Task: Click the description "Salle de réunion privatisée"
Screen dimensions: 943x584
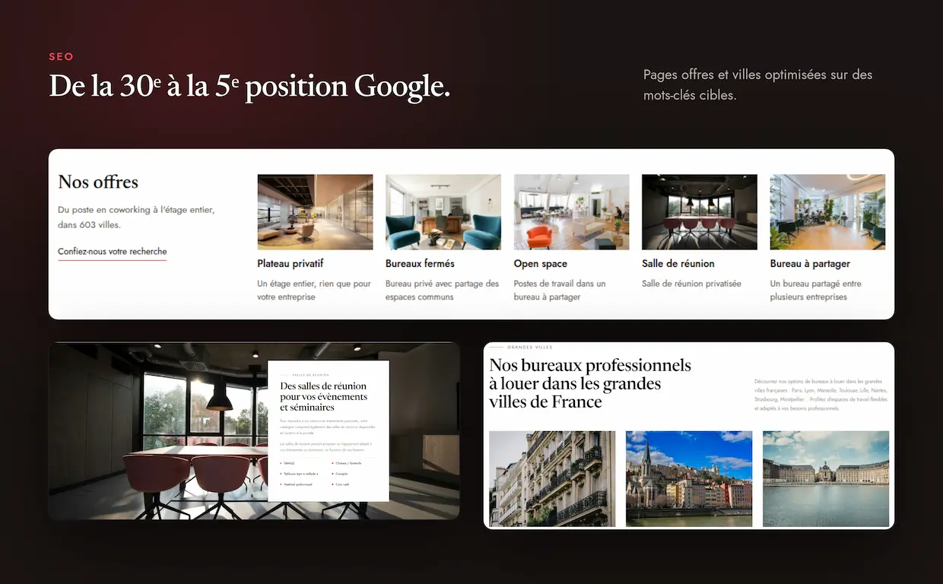Action: pos(691,284)
